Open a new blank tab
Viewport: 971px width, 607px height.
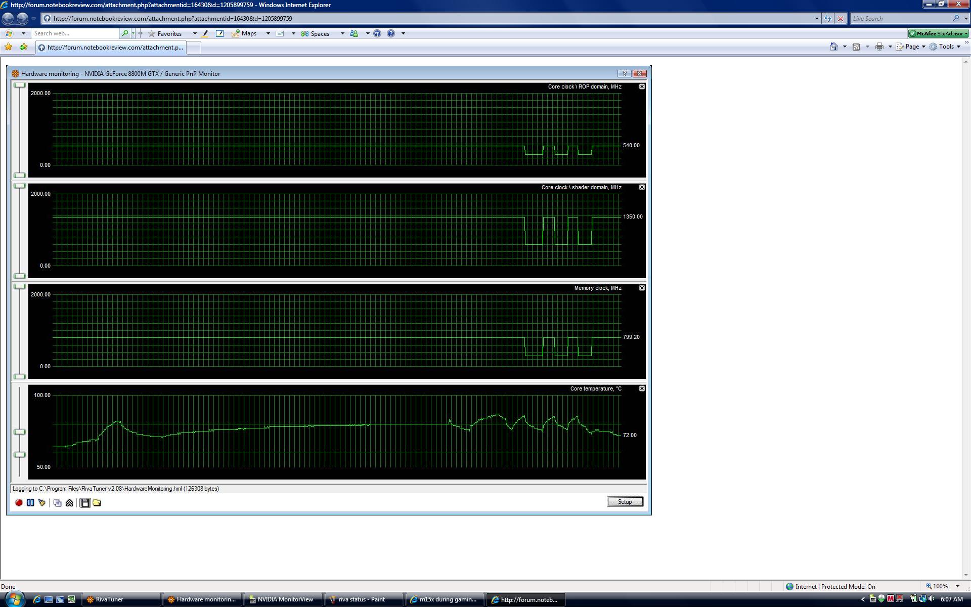194,47
